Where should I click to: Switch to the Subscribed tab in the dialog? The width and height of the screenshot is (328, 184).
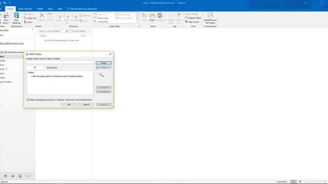tap(52, 67)
